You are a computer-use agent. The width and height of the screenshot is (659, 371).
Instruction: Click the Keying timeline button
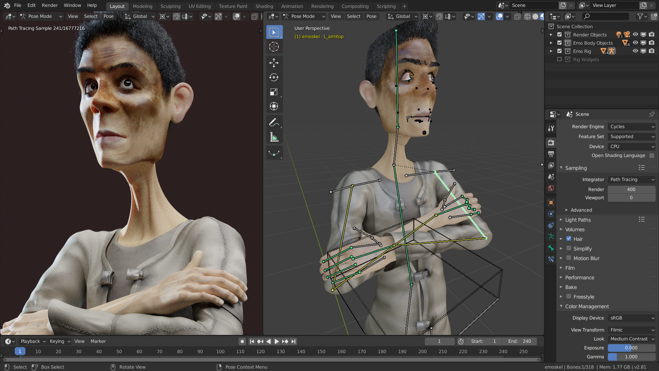point(59,341)
